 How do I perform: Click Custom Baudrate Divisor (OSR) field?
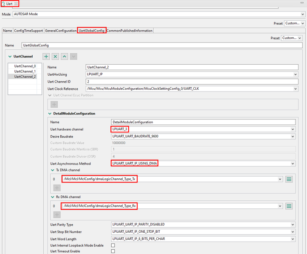(203, 157)
